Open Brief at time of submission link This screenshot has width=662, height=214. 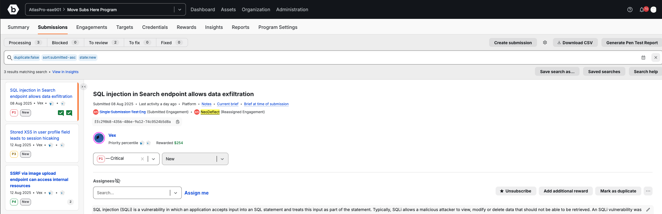tap(266, 104)
